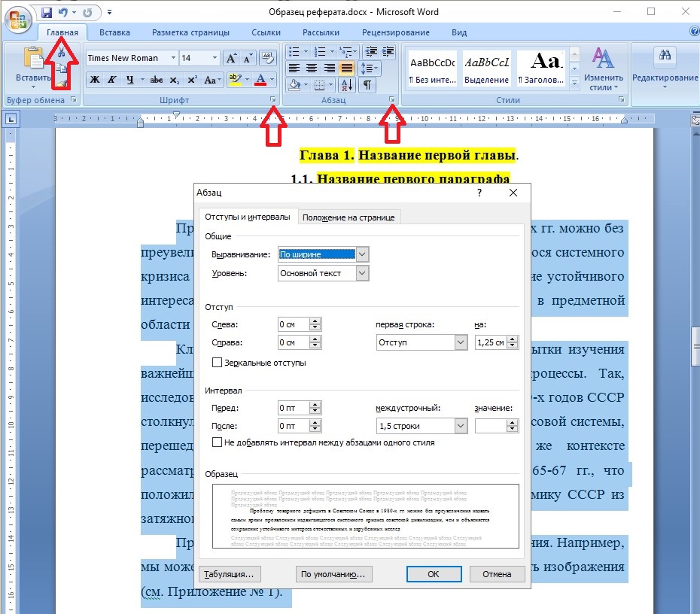Click the Underline (Ч) formatting icon

pos(131,80)
